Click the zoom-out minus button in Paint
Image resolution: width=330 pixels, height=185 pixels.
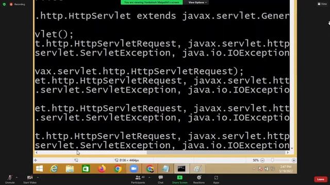point(262,160)
